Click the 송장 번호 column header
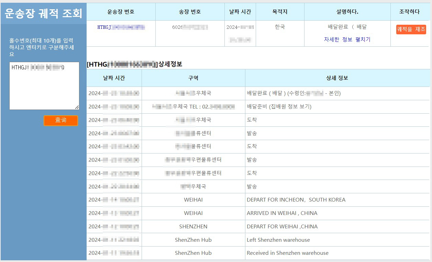 click(x=190, y=12)
